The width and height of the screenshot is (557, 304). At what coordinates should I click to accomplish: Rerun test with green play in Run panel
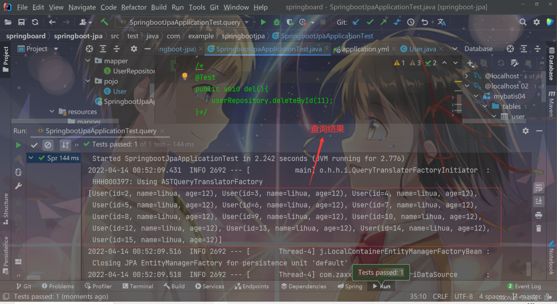tap(18, 145)
